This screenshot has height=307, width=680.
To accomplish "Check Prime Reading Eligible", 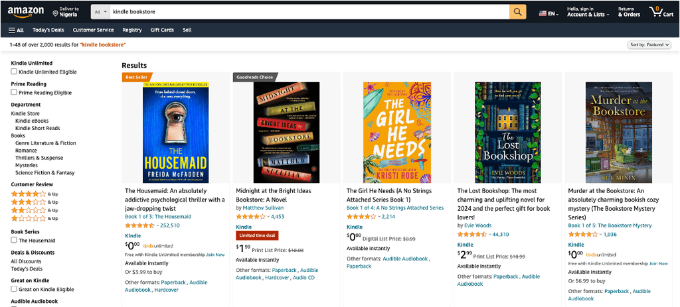I will tap(14, 92).
